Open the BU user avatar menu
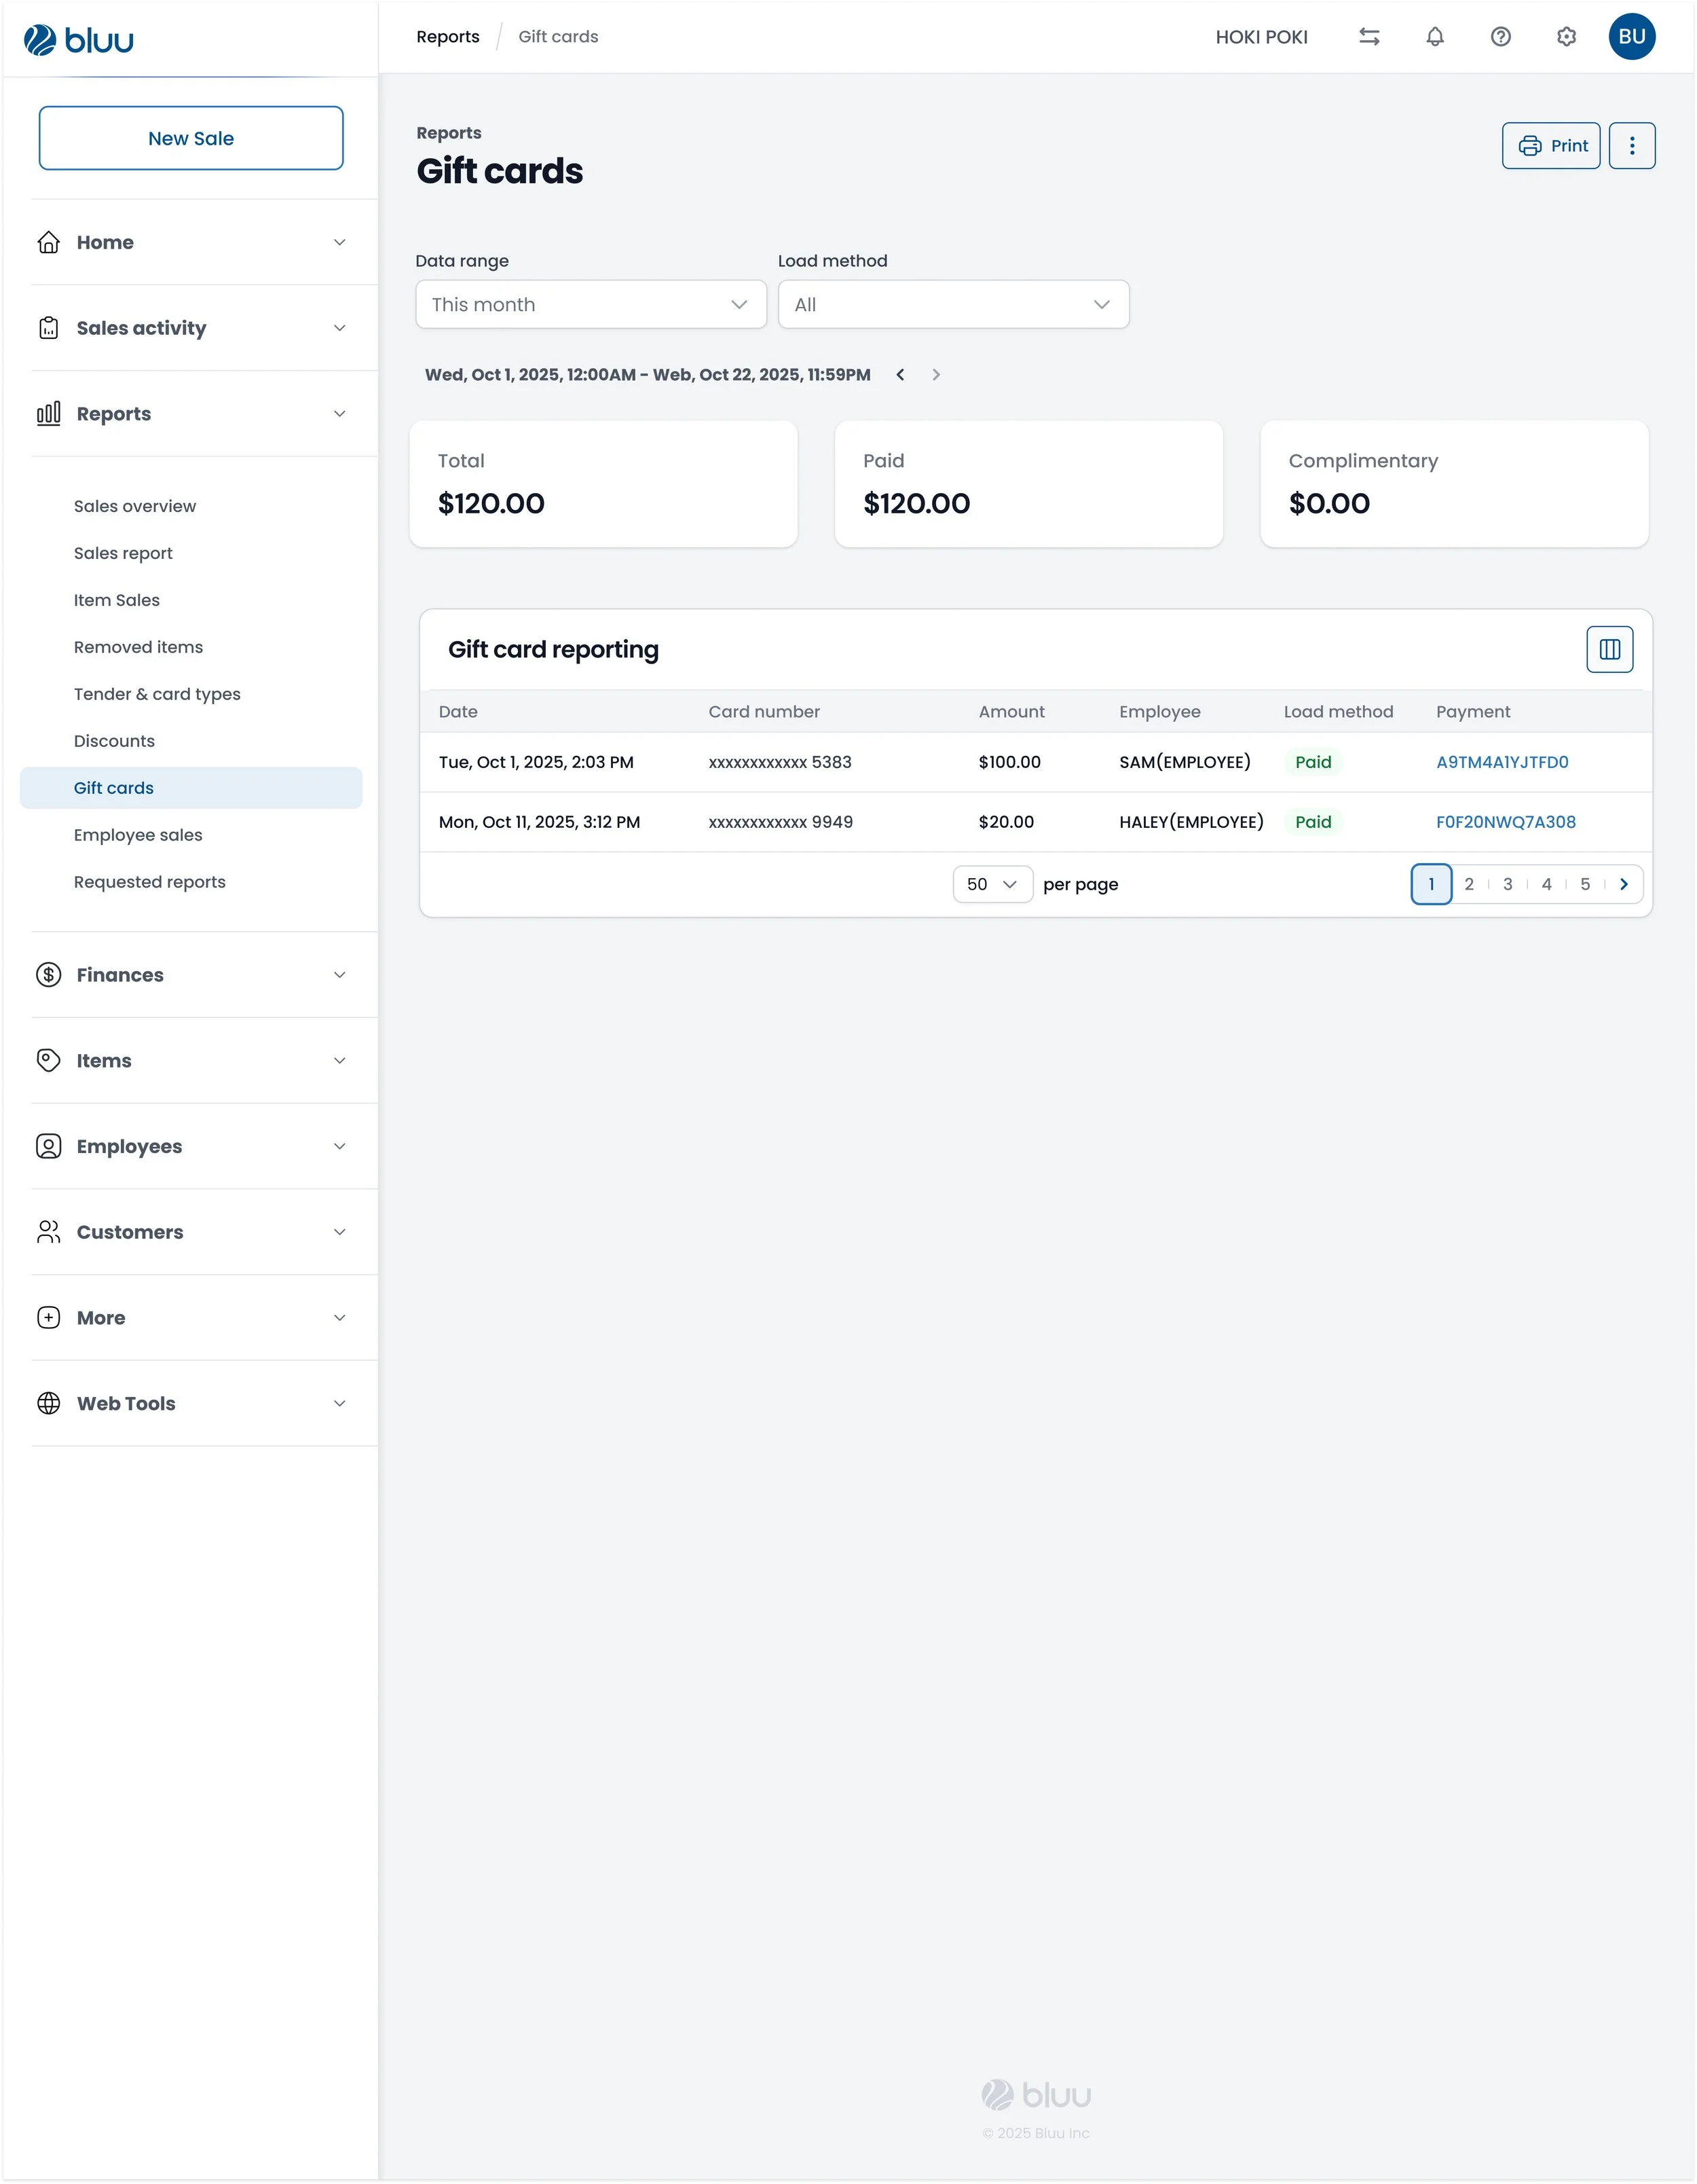This screenshot has height=2184, width=1697. point(1632,37)
